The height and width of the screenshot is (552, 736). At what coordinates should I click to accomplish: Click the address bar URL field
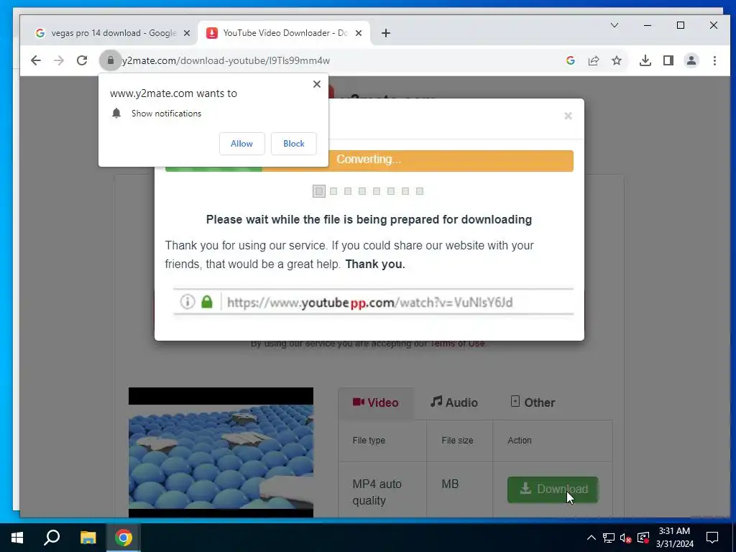point(338,60)
